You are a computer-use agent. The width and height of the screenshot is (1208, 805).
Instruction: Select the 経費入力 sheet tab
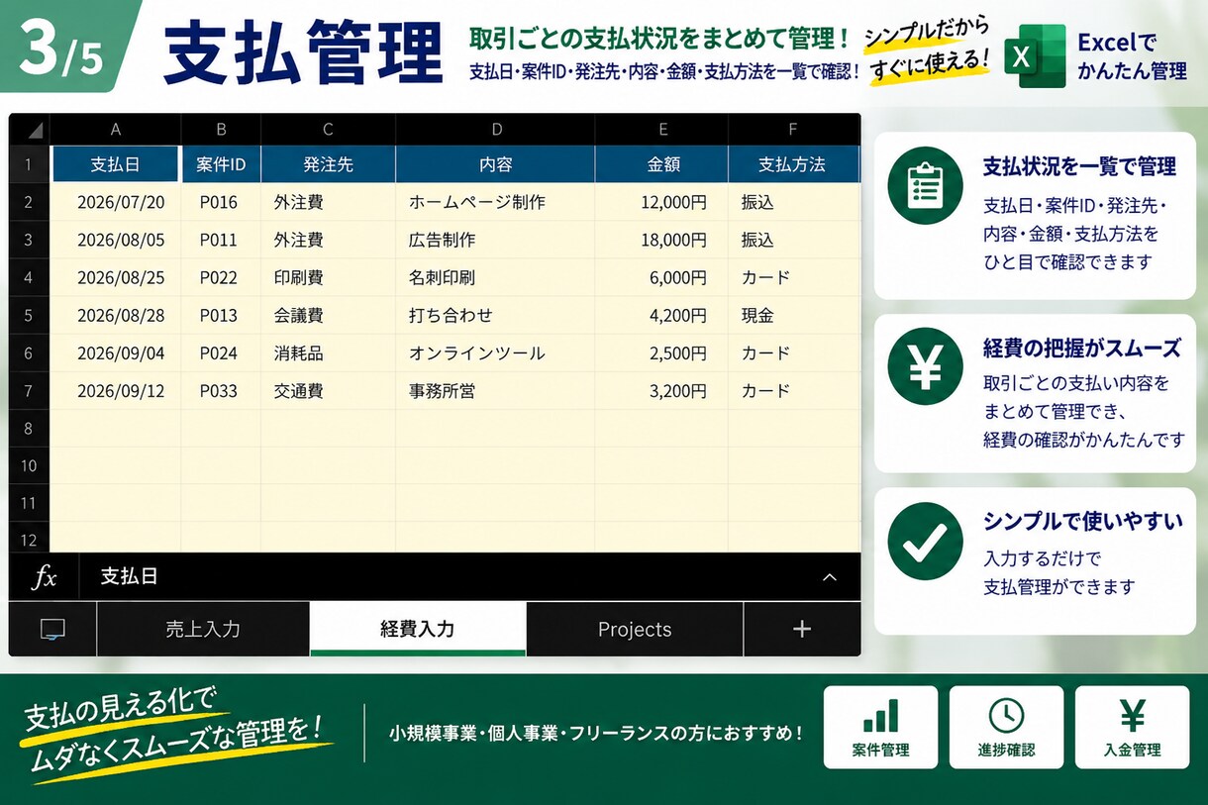pyautogui.click(x=418, y=629)
